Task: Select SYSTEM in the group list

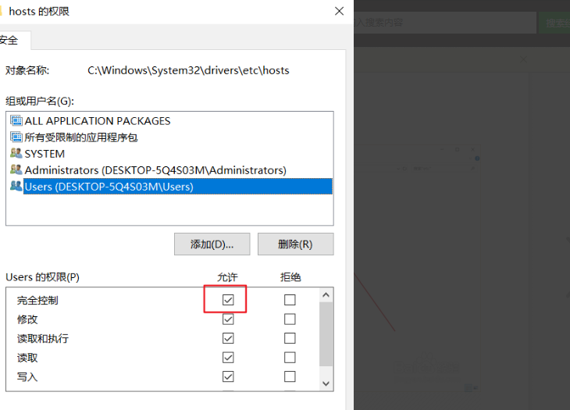Action: (45, 154)
